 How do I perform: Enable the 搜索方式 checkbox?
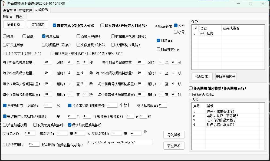[x=102, y=25]
